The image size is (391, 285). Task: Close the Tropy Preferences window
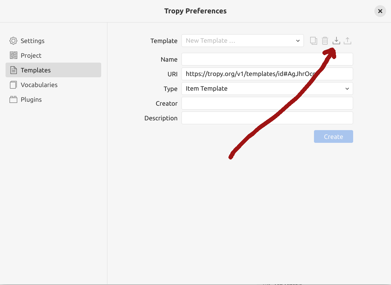coord(380,11)
